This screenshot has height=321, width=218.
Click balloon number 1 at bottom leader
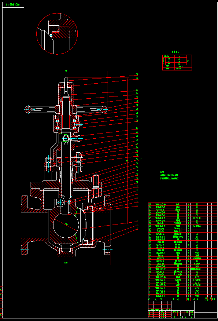pyautogui.click(x=137, y=228)
